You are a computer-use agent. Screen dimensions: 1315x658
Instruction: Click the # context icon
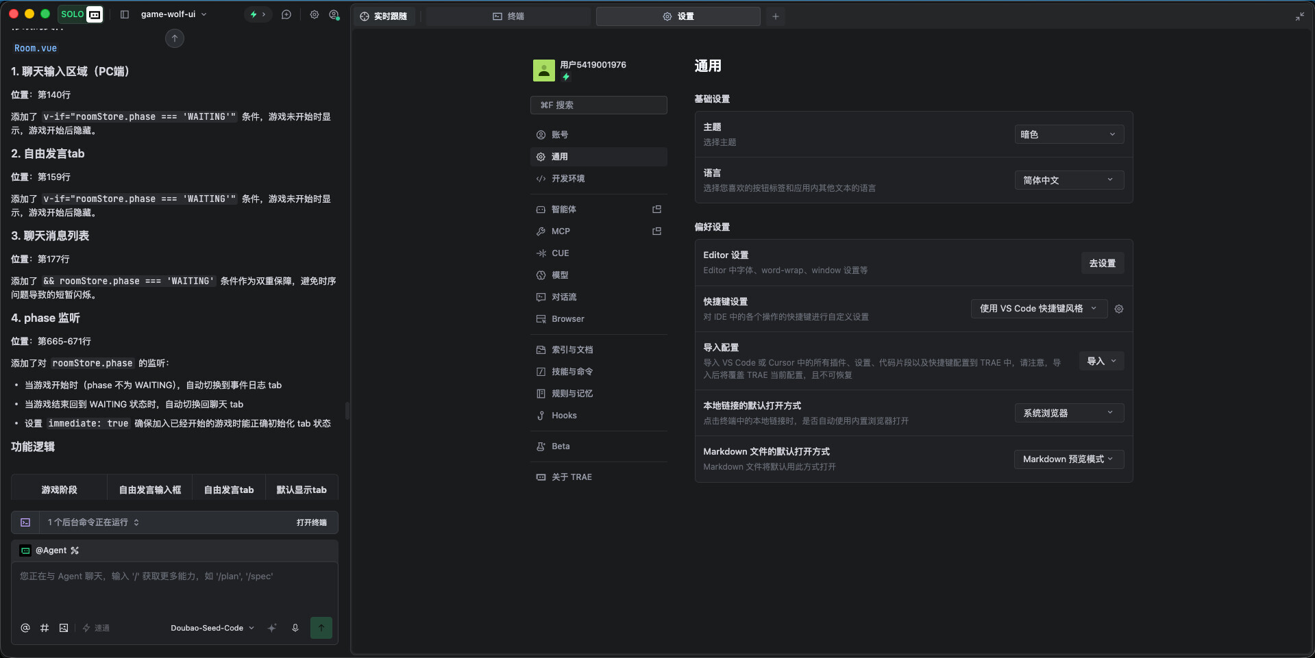coord(45,628)
